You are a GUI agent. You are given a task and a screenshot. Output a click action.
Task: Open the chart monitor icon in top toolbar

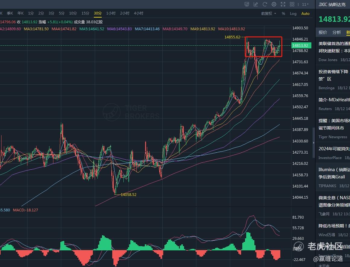point(247,4)
